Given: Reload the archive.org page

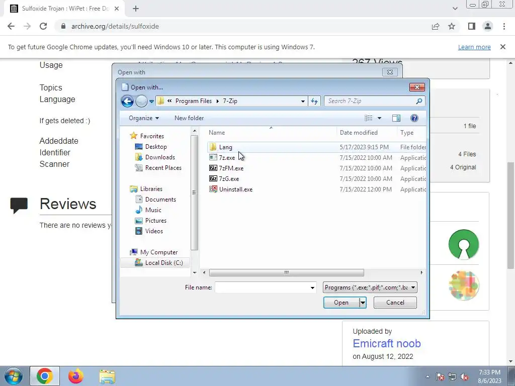Looking at the screenshot, I should 43,26.
